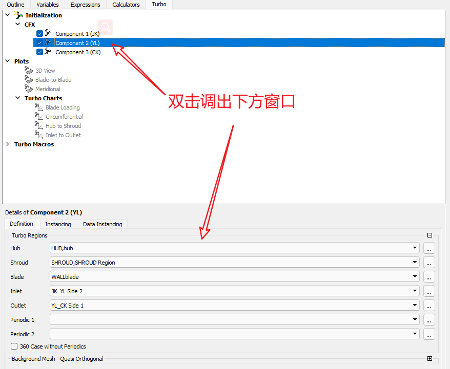Open the Meridional plot
Image resolution: width=450 pixels, height=369 pixels.
click(47, 89)
